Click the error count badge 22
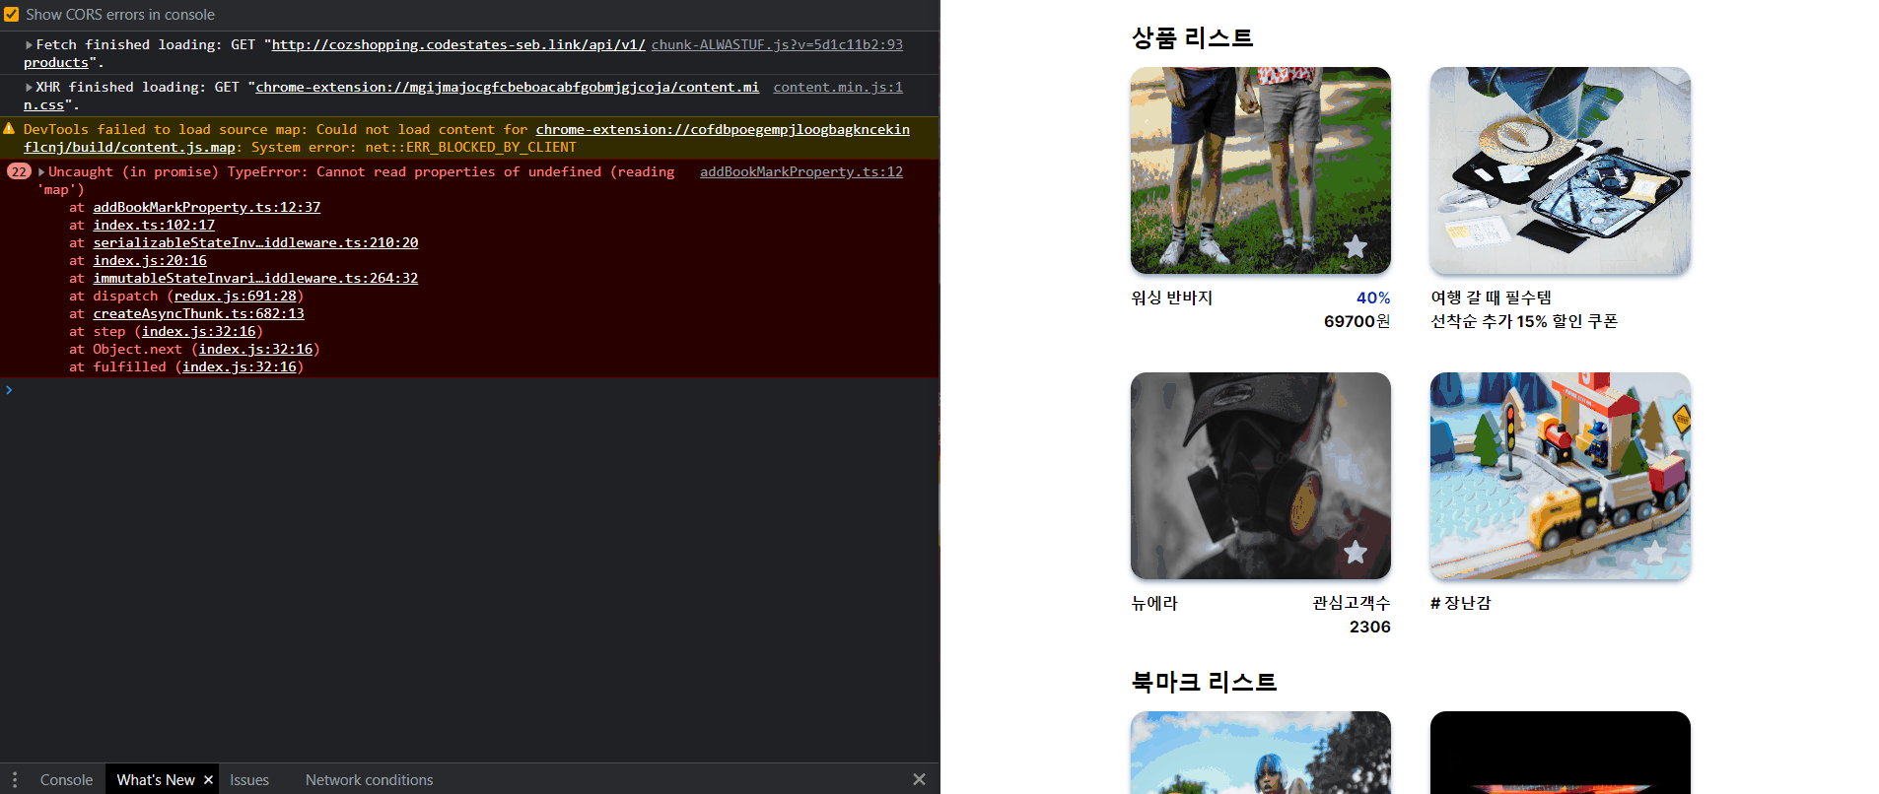Screen dimensions: 1879x794 coord(19,172)
